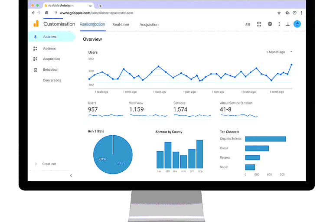Click the Oncur channel bar
The image size is (333, 222).
coord(257,148)
